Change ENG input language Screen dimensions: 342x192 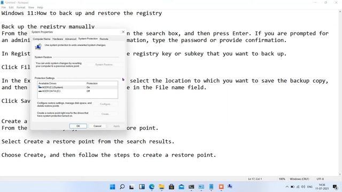pos(310,187)
